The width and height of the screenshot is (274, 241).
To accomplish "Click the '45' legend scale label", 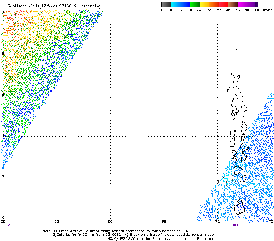I will [247, 10].
